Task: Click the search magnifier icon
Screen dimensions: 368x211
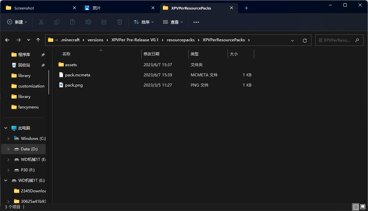Action: point(357,40)
